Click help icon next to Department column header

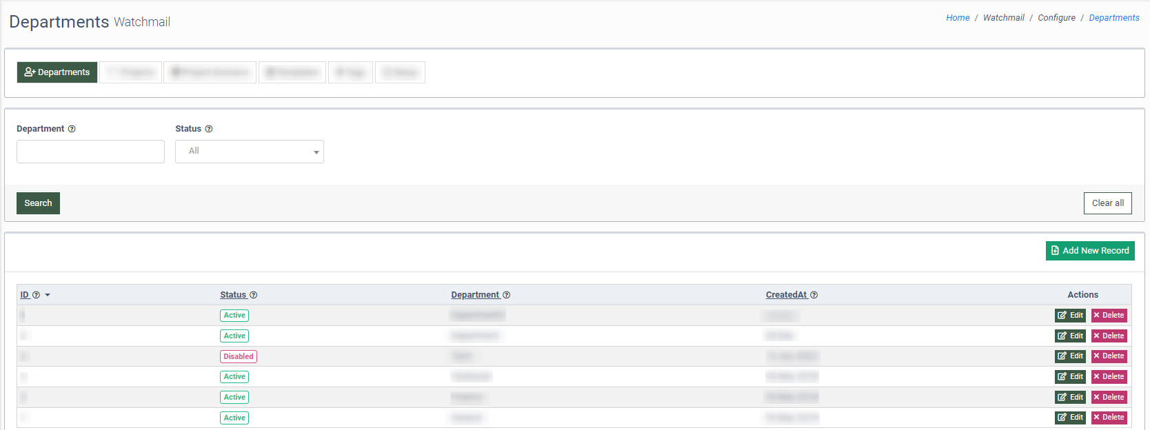click(507, 295)
